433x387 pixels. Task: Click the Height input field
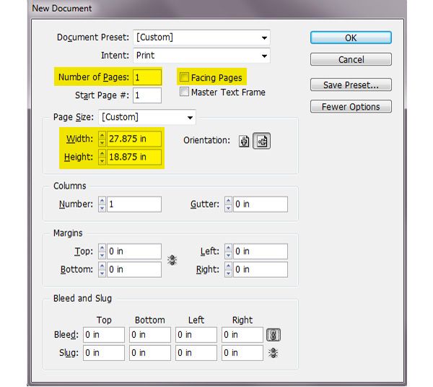[134, 157]
